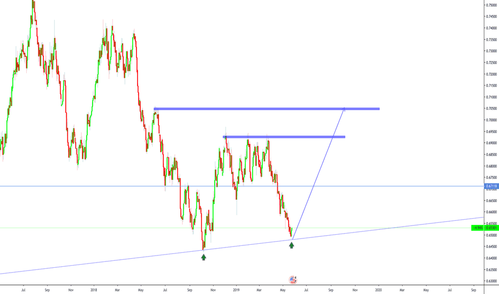Click the 0.66500 price axis label
This screenshot has height=294, width=499.
492,200
